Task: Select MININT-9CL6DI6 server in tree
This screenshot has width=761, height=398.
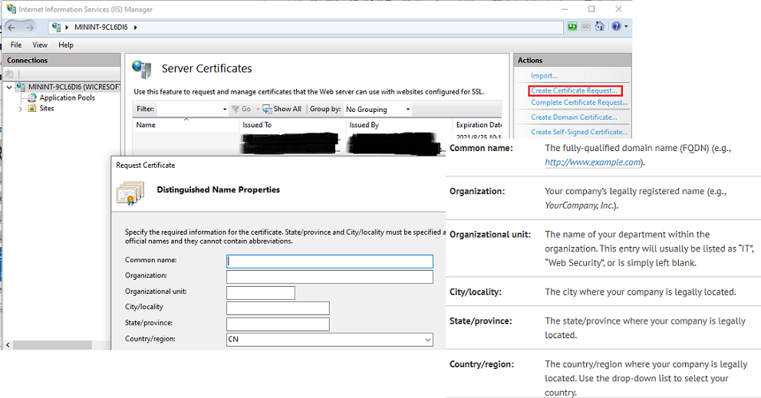Action: 74,87
